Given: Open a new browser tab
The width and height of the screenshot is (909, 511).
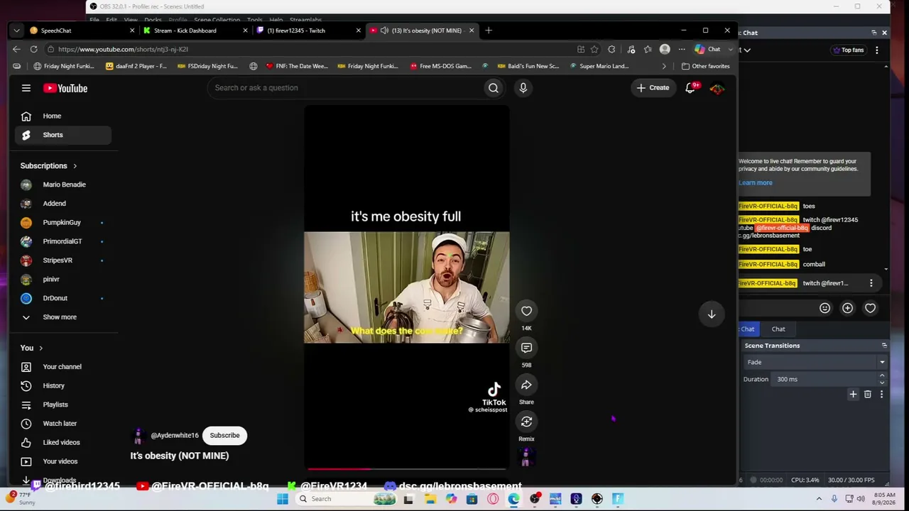Looking at the screenshot, I should [x=489, y=31].
